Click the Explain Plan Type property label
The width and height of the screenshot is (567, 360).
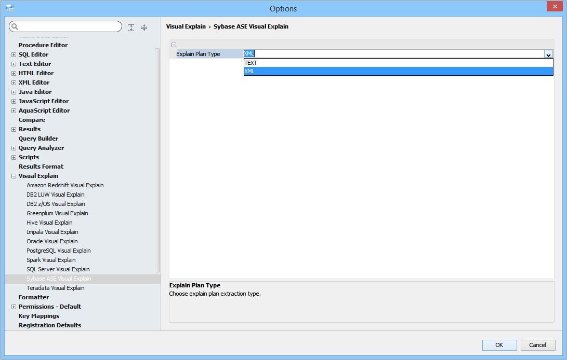198,54
